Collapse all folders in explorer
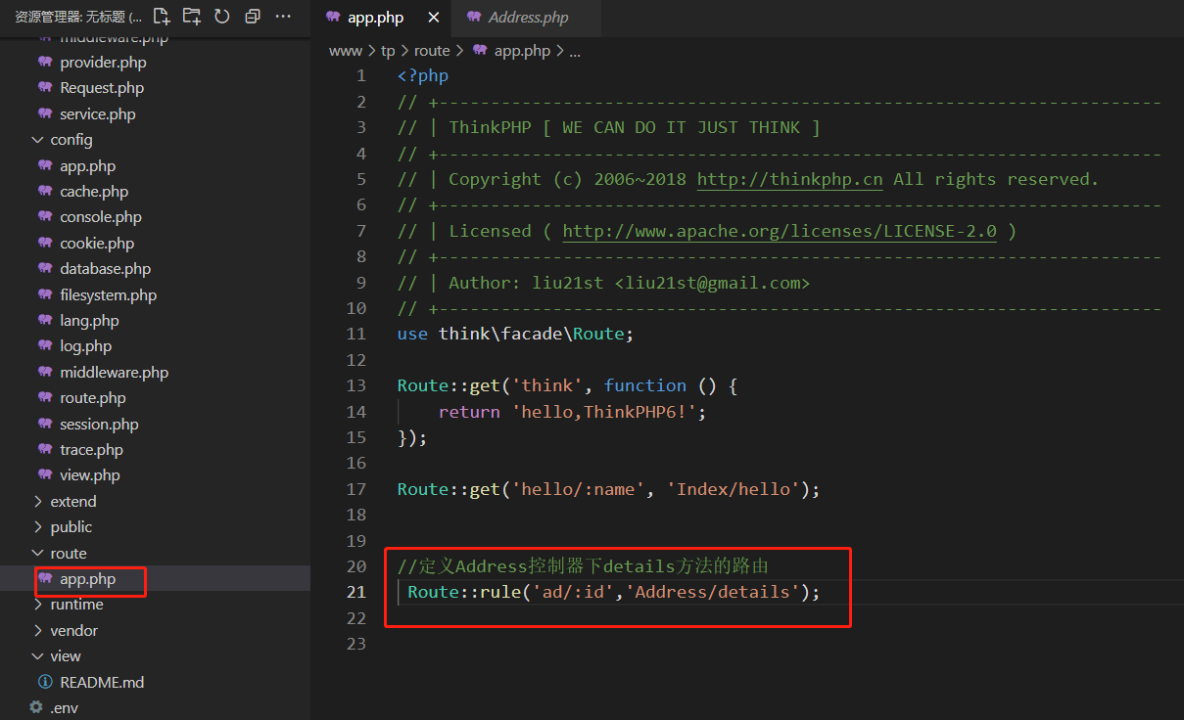 pyautogui.click(x=253, y=16)
